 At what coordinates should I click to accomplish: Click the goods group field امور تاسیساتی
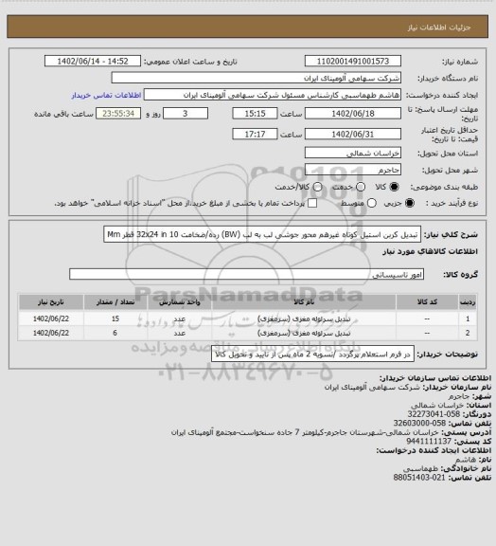coord(246,274)
